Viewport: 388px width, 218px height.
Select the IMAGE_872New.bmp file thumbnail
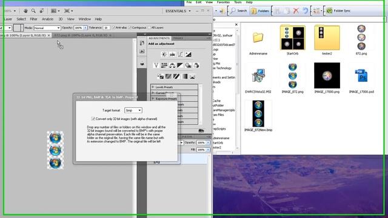pos(258,114)
